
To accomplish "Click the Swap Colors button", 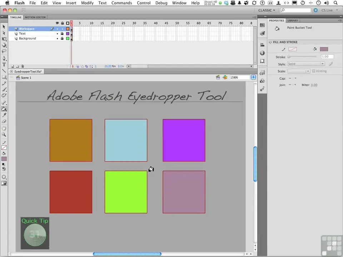I will 4,169.
